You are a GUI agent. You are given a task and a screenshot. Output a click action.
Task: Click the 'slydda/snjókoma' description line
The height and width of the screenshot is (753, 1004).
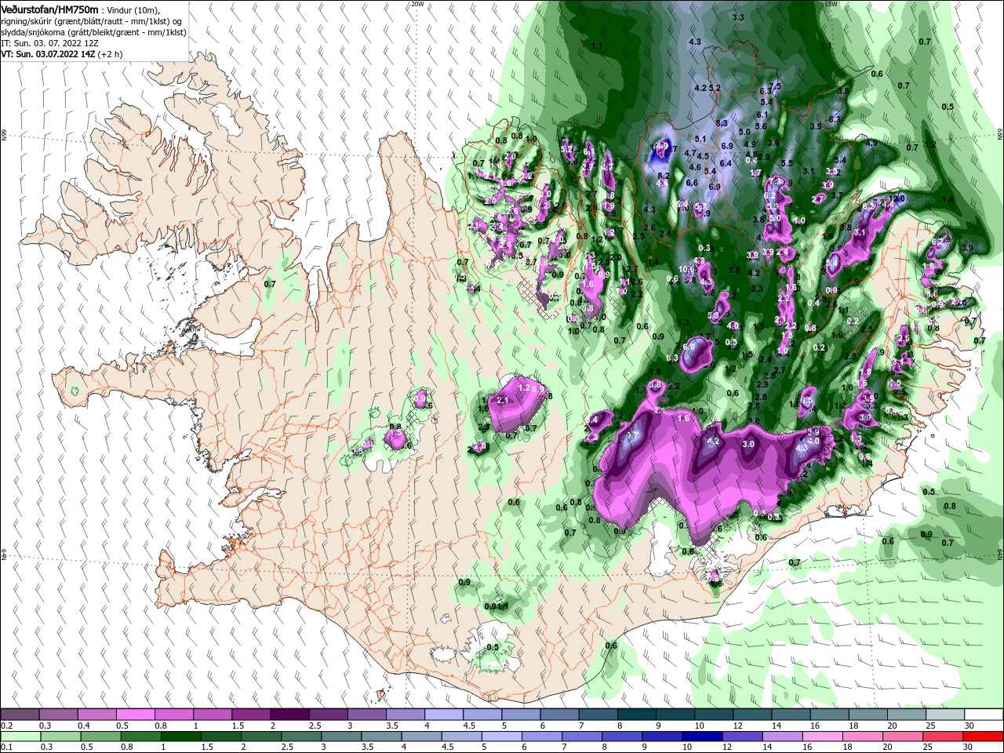93,32
